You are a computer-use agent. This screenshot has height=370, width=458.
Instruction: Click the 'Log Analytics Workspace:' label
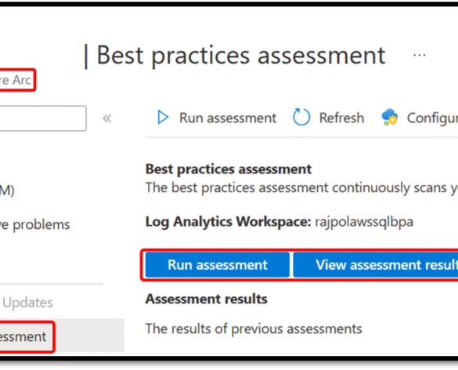tap(228, 222)
